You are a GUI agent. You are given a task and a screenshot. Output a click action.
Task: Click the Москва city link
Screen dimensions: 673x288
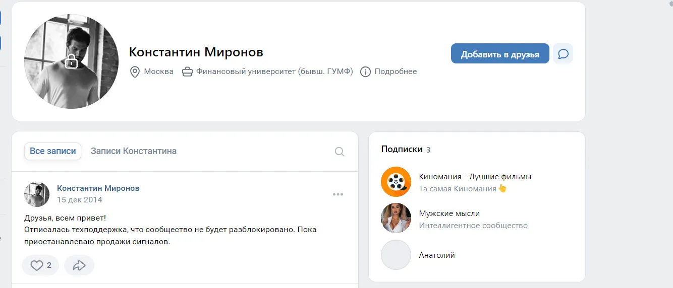coord(159,71)
